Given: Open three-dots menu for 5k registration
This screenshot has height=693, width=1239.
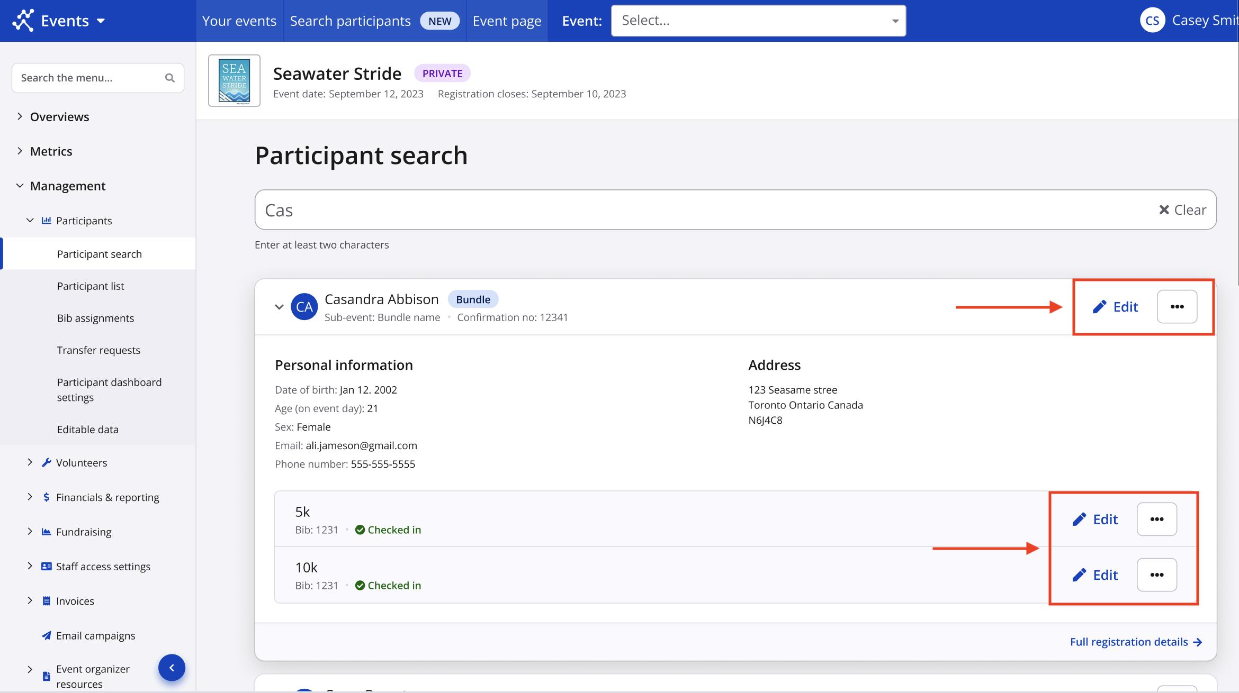Looking at the screenshot, I should point(1156,519).
